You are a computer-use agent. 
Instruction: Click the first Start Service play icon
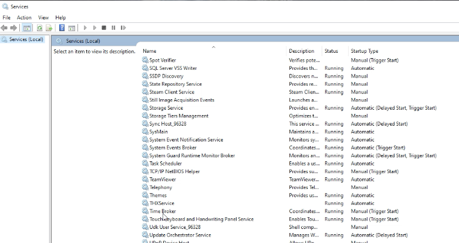[85, 28]
